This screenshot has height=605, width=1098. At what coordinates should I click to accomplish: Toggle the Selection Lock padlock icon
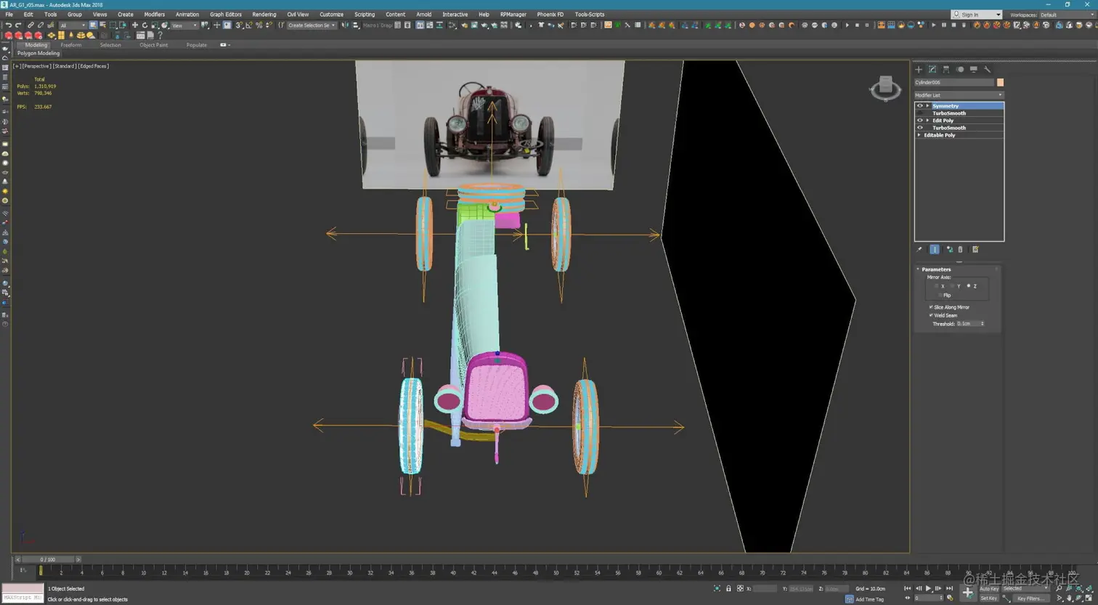(728, 588)
